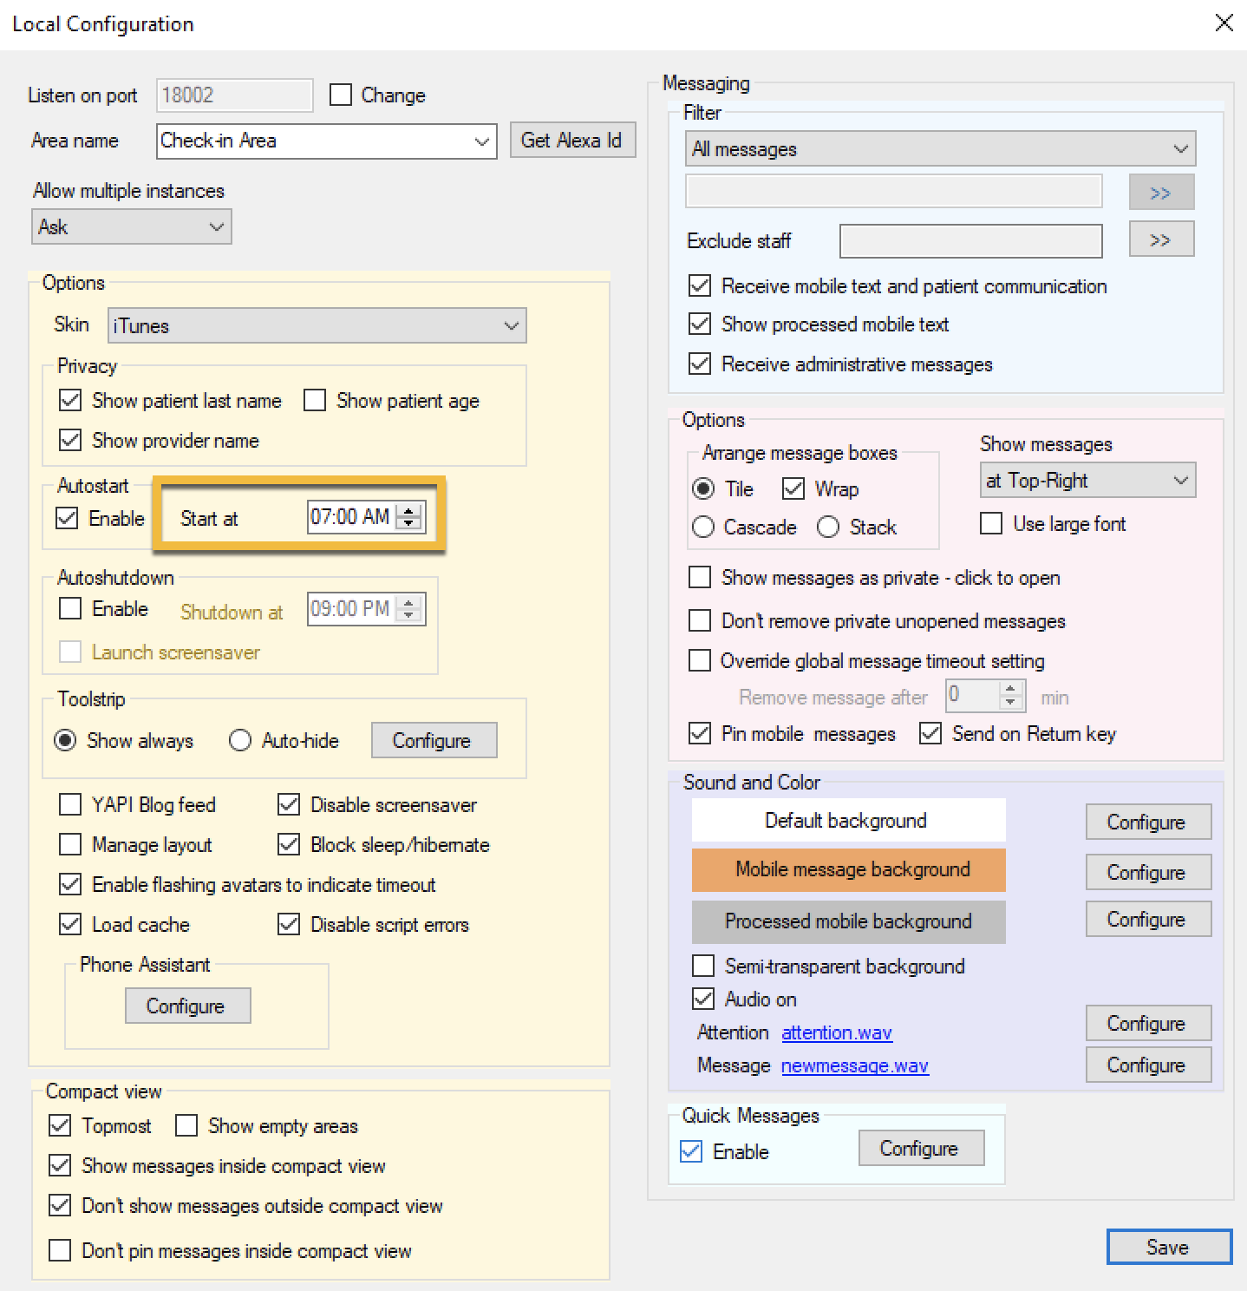Click Toolstrip Configure button
The height and width of the screenshot is (1291, 1247).
point(434,740)
